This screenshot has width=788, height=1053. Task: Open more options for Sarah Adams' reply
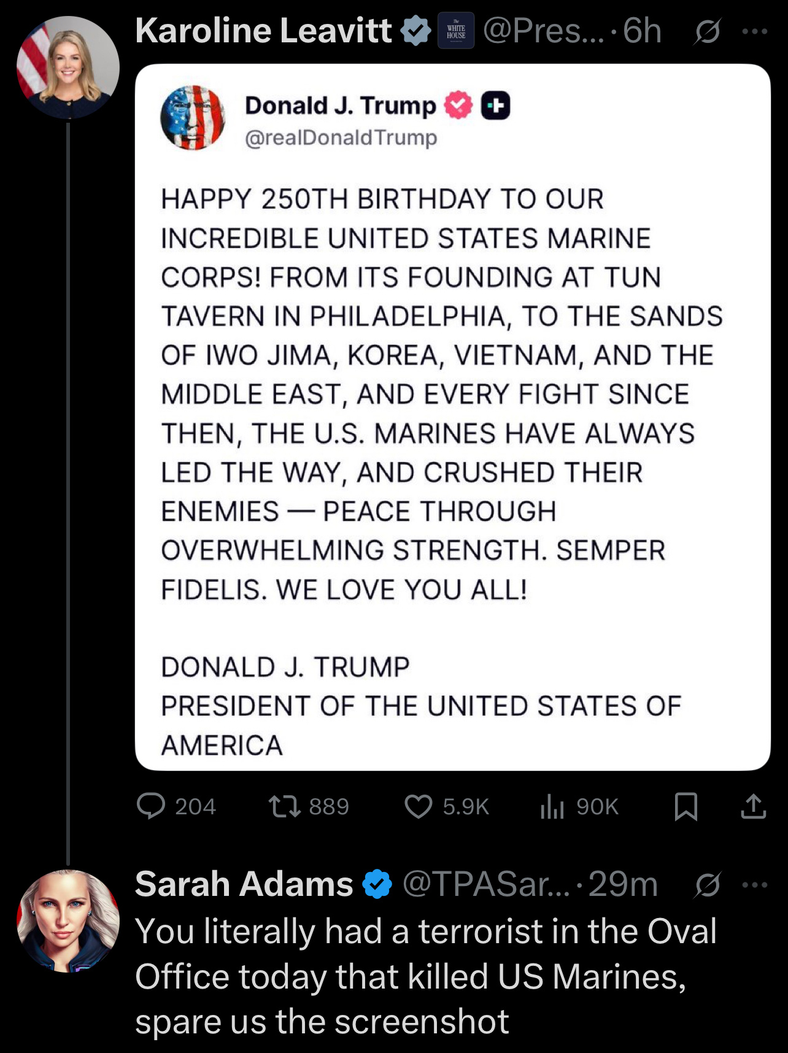tap(754, 885)
